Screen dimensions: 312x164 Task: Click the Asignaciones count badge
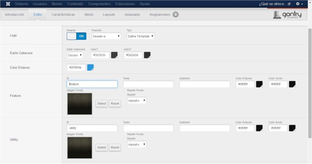pyautogui.click(x=175, y=15)
